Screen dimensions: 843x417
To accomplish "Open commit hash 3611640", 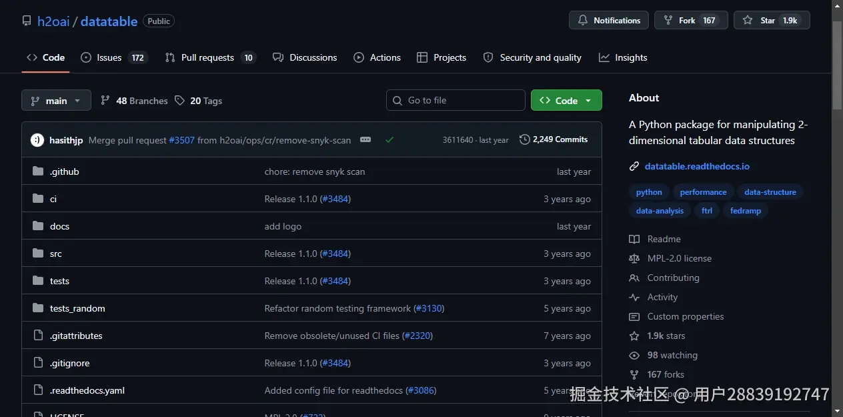I will point(458,140).
